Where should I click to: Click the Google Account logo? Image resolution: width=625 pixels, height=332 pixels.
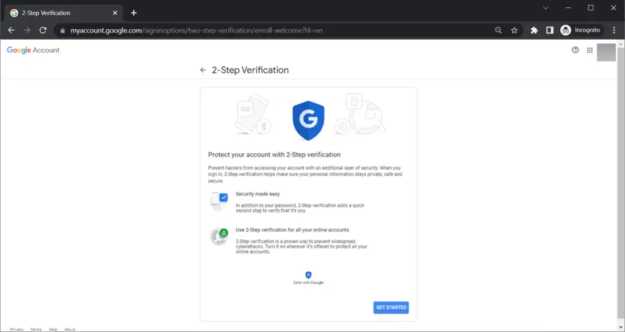coord(33,50)
